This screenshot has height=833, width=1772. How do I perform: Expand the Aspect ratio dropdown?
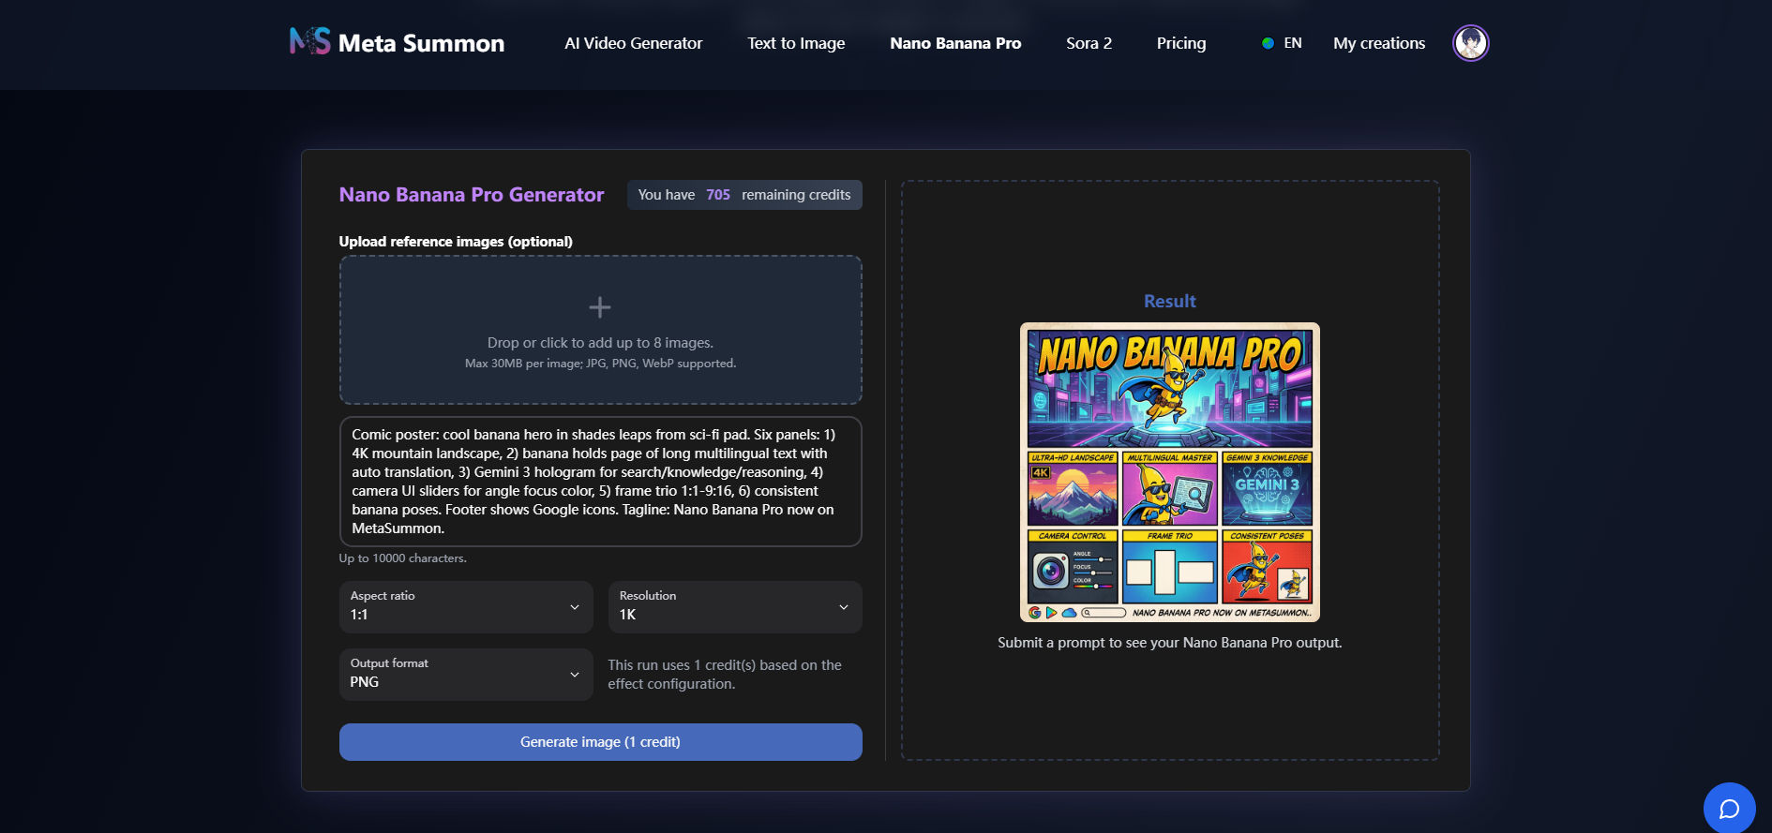(x=466, y=607)
